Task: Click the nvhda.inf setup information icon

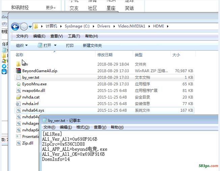Action: tap(19, 104)
